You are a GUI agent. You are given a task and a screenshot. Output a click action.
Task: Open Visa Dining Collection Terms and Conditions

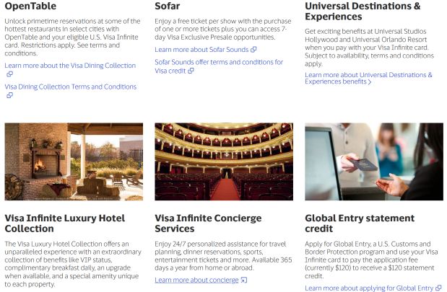pos(71,87)
